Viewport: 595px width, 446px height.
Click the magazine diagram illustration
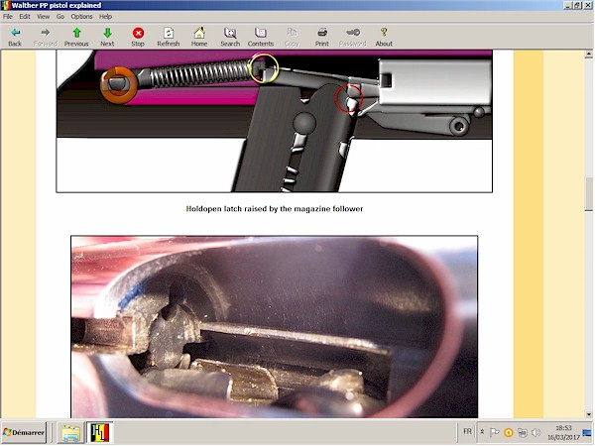click(x=275, y=121)
